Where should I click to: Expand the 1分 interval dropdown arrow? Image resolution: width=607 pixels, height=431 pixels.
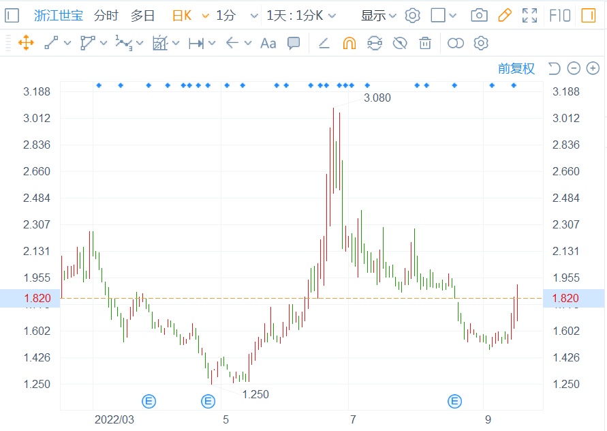pyautogui.click(x=254, y=16)
